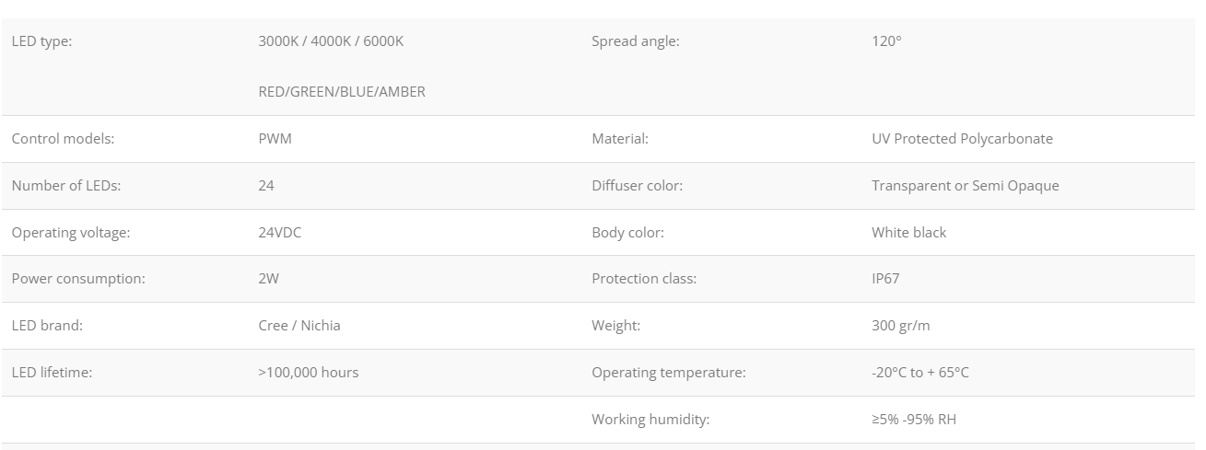The image size is (1206, 450).
Task: Select the "Number of LEDs:" label
Action: click(66, 186)
